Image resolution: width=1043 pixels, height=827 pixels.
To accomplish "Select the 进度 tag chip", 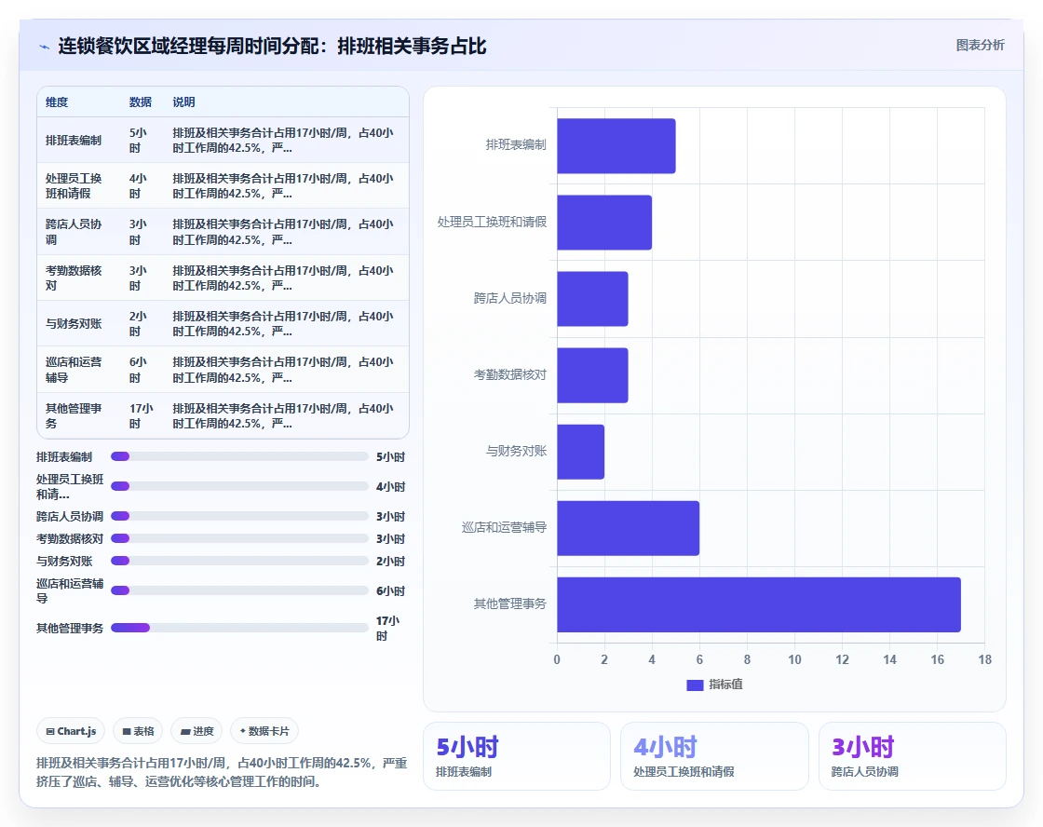I will point(196,731).
